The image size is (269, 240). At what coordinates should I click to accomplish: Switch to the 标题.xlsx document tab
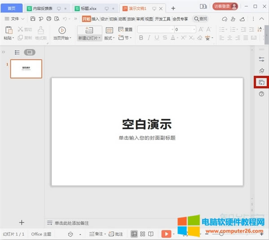click(x=88, y=8)
